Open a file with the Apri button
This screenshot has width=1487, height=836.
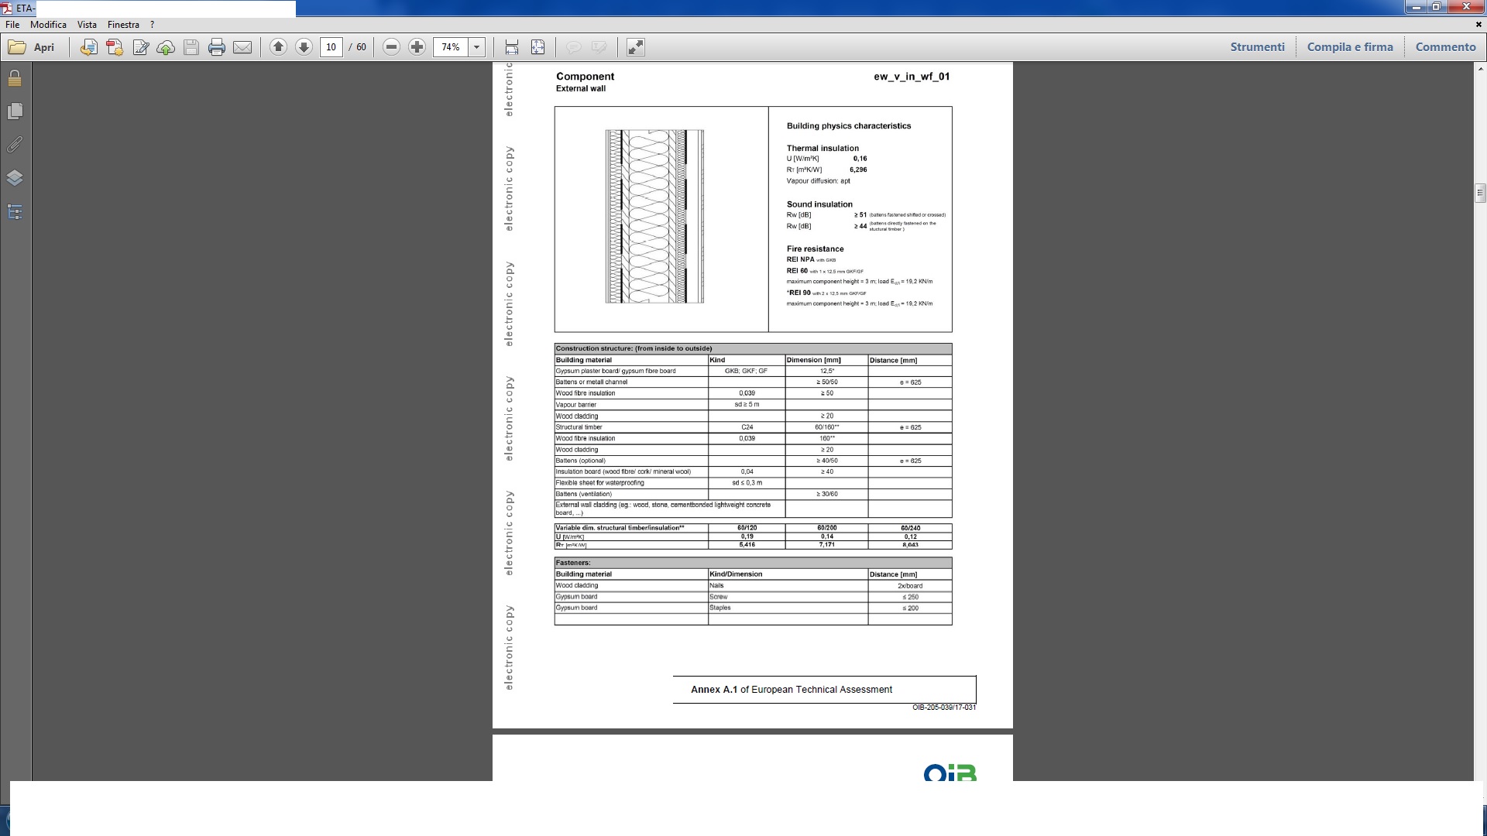[x=32, y=47]
